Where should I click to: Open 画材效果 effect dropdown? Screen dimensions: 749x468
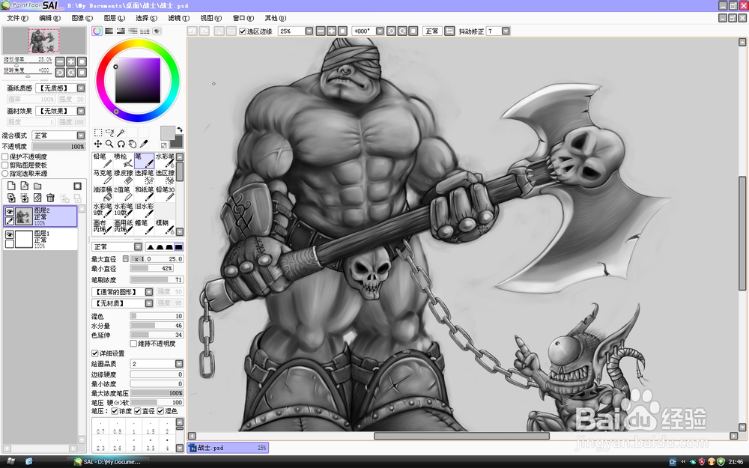(81, 111)
